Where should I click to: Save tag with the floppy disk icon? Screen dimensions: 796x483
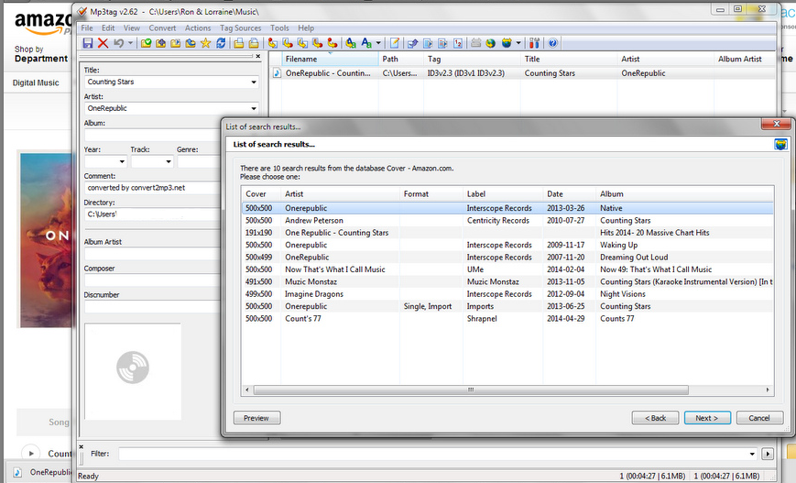coord(88,43)
